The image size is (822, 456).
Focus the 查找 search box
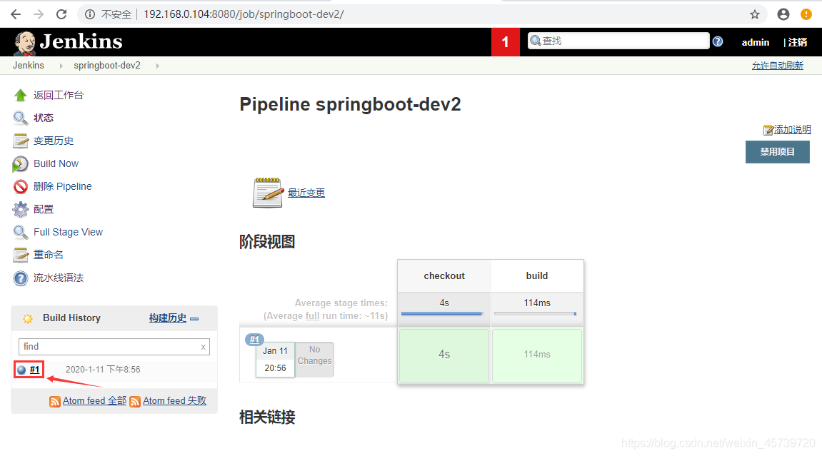pos(618,41)
